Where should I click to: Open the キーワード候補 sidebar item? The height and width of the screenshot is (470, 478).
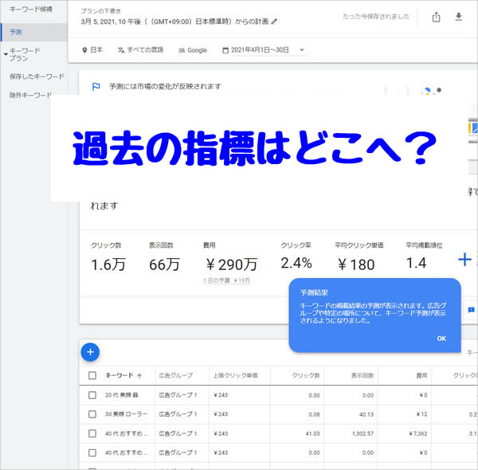coord(31,9)
